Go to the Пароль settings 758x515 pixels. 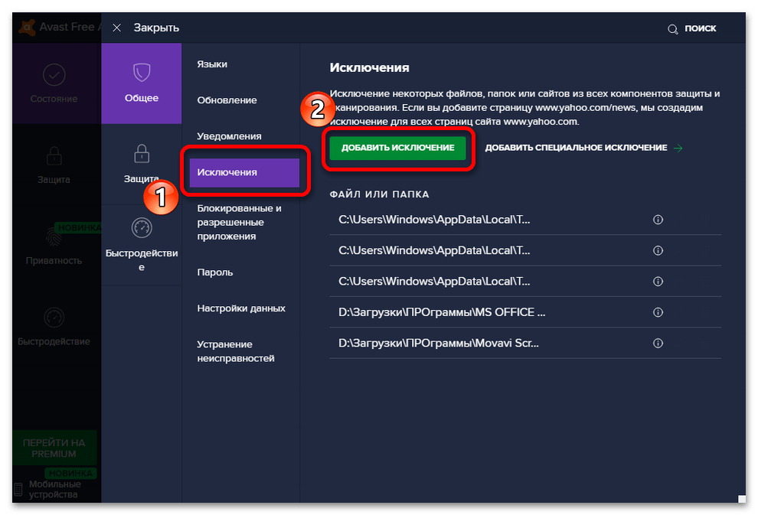tap(215, 272)
